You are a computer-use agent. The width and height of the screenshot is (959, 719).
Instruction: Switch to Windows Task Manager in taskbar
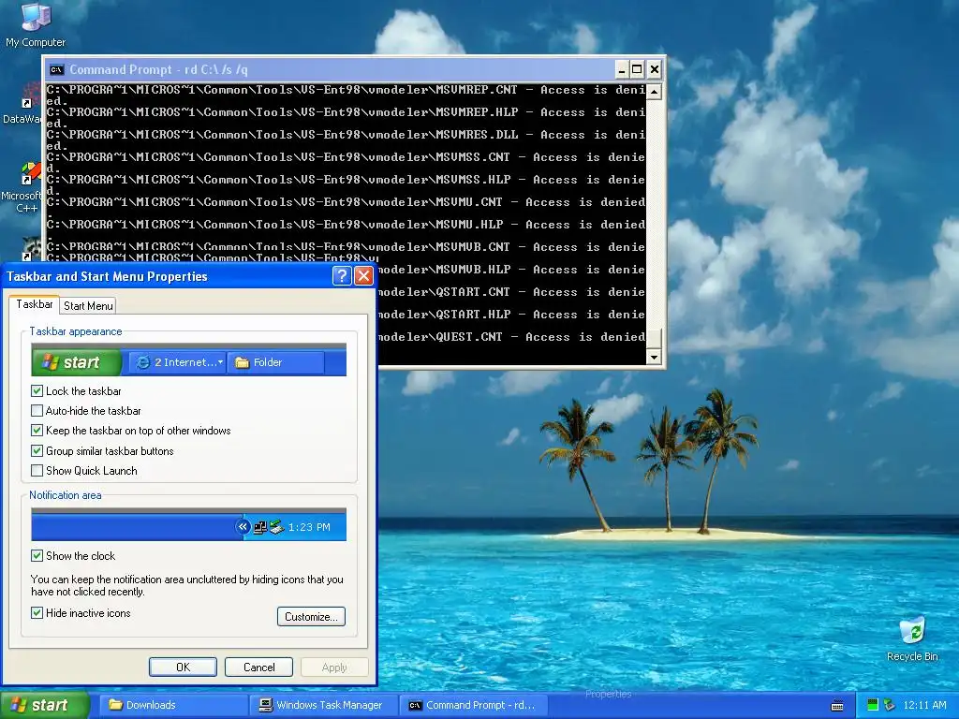pyautogui.click(x=323, y=705)
